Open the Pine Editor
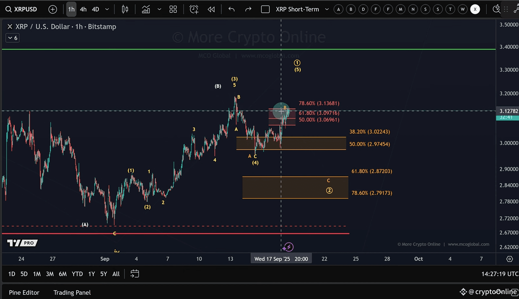This screenshot has height=299, width=519. (x=24, y=292)
